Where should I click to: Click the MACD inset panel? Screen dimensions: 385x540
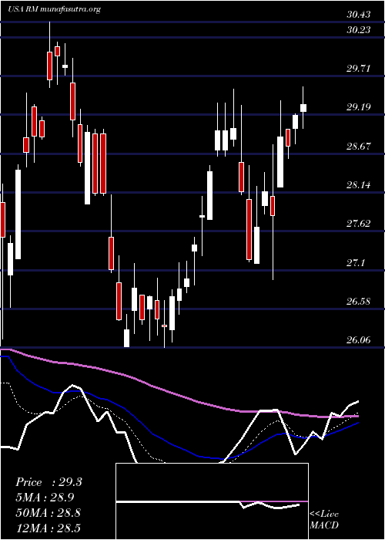point(212,501)
